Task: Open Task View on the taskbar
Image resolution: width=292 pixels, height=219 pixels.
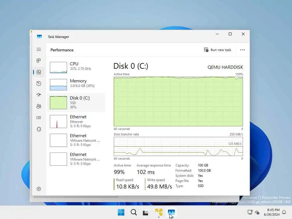Action: tap(145, 212)
